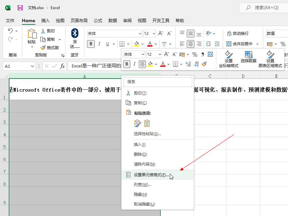
Task: Click the Format Painter (格式刷) ribbon button
Action: 50,48
